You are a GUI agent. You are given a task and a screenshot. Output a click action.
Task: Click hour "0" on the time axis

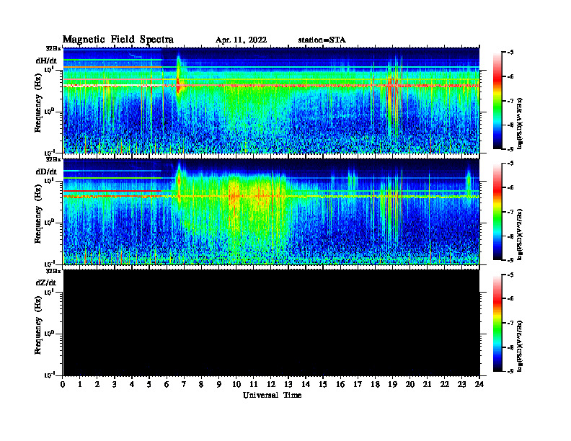[x=63, y=385]
